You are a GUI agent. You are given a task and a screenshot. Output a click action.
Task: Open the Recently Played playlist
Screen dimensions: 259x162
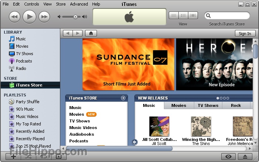click(x=30, y=139)
